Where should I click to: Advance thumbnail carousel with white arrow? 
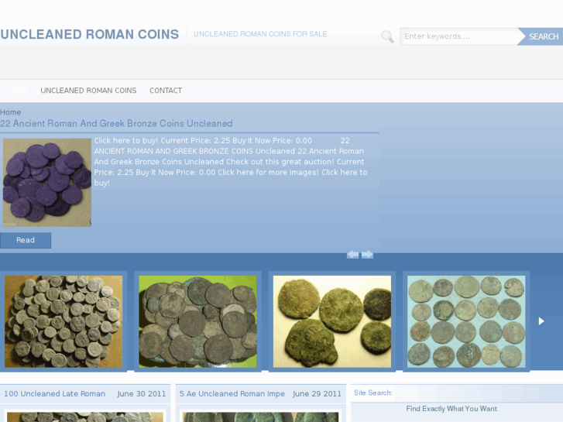pos(541,321)
